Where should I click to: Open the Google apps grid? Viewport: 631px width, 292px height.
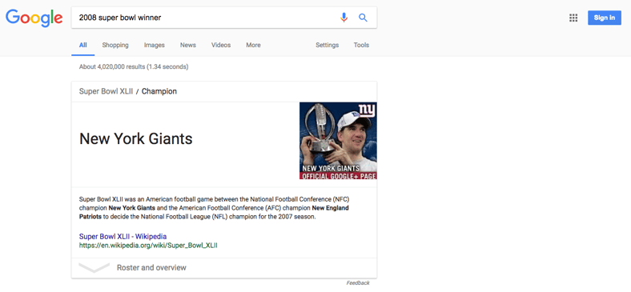tap(573, 18)
